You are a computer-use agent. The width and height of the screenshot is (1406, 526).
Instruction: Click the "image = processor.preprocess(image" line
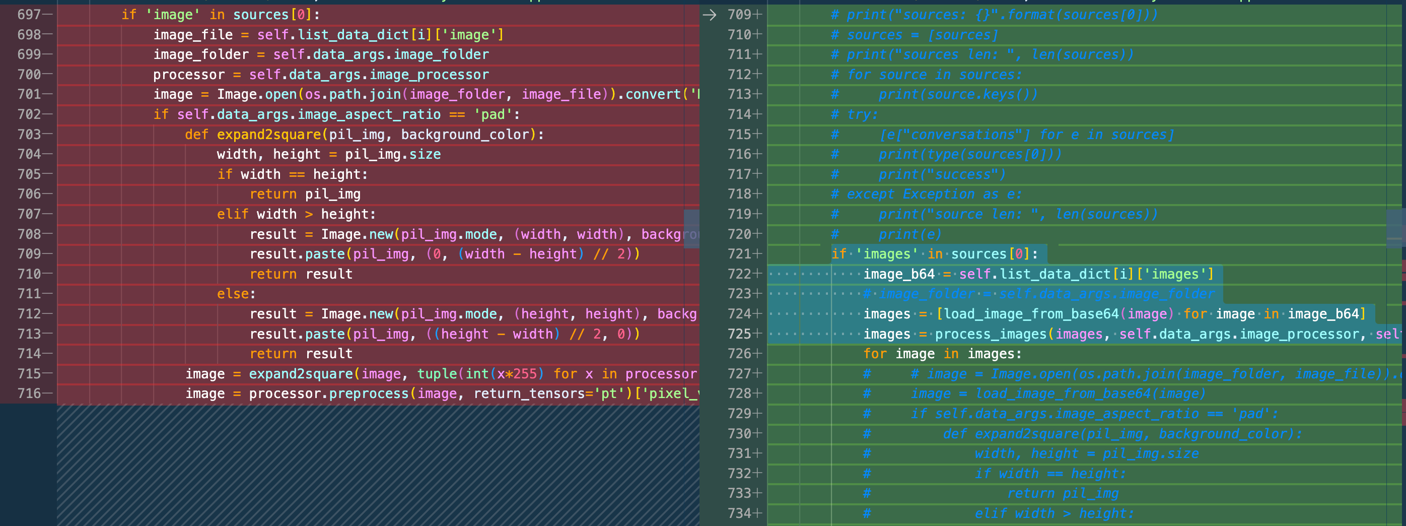[442, 394]
